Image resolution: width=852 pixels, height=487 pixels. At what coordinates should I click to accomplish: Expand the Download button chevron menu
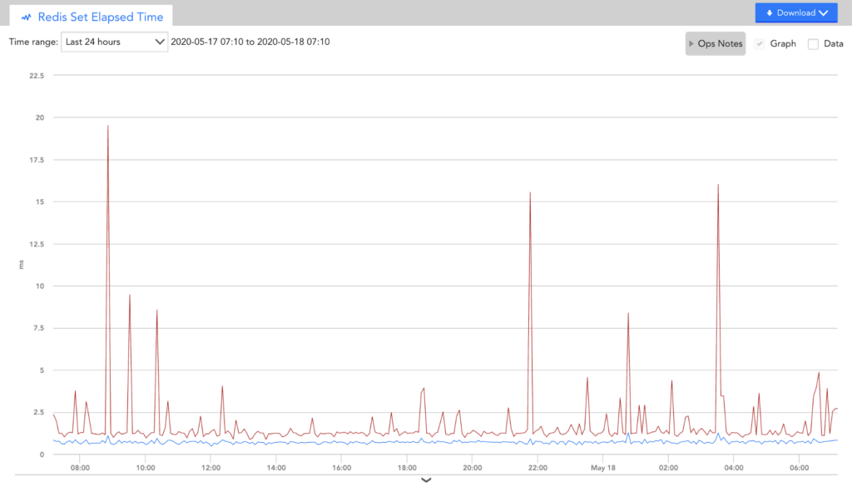coord(823,12)
